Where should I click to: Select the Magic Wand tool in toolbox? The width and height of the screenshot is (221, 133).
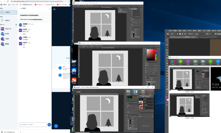[x=167, y=48]
